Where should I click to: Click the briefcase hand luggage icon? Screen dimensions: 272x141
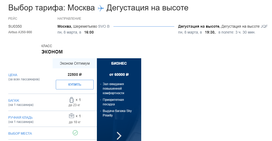click(x=72, y=116)
